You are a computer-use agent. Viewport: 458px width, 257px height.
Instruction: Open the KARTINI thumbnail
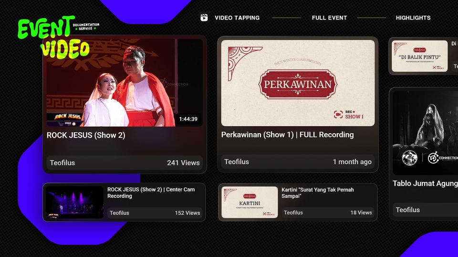pos(250,202)
